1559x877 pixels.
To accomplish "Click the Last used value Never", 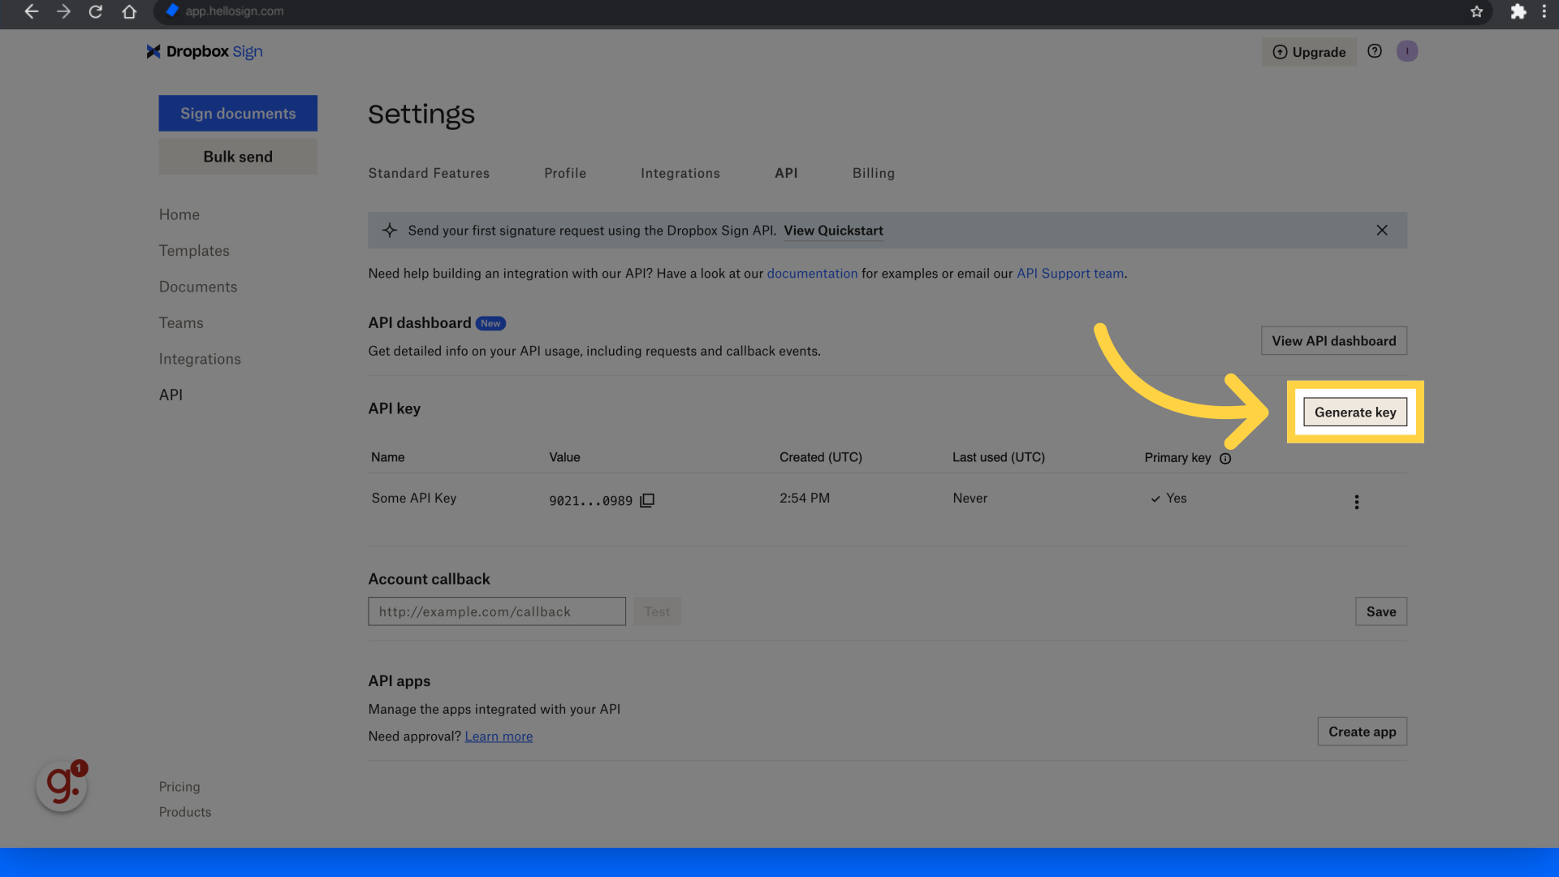I will coord(970,499).
